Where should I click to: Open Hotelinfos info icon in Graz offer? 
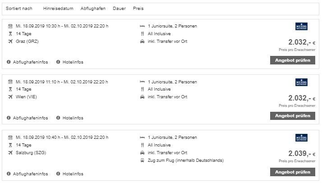point(58,62)
